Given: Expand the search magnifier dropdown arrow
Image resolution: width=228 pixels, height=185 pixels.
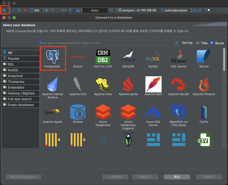Looking at the screenshot, I should click(212, 10).
